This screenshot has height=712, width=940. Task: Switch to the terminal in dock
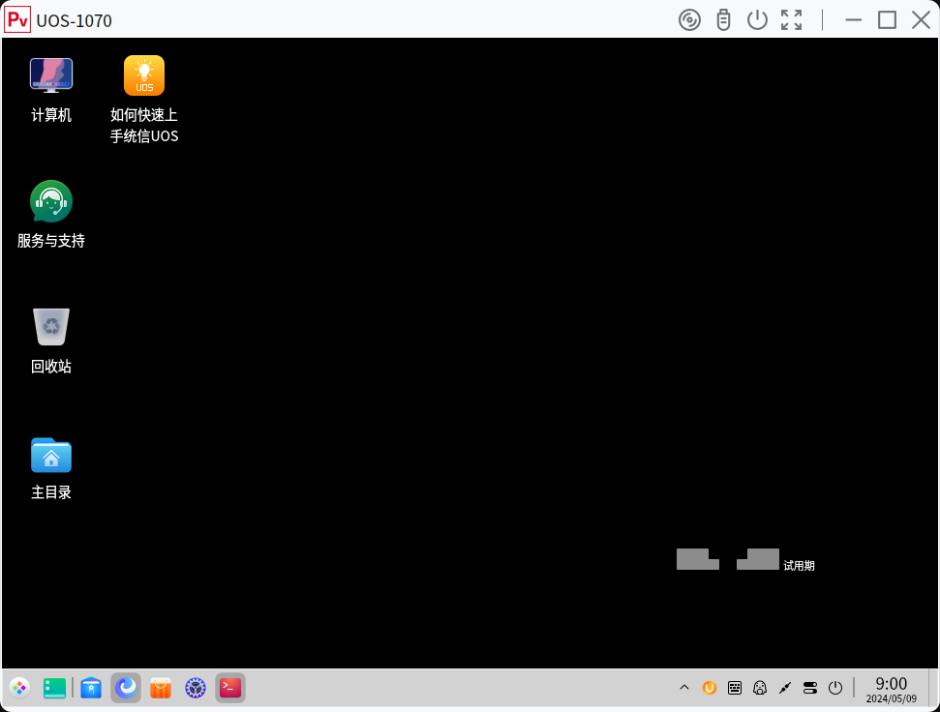pyautogui.click(x=230, y=688)
